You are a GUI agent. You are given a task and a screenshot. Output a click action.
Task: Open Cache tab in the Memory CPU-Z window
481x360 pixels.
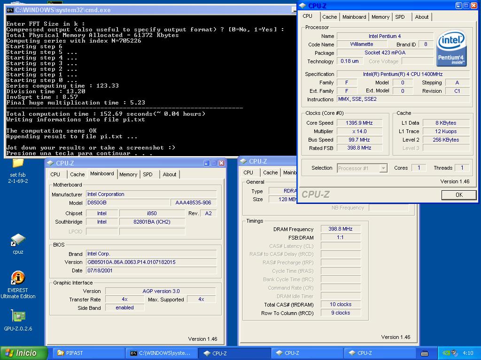(x=270, y=172)
